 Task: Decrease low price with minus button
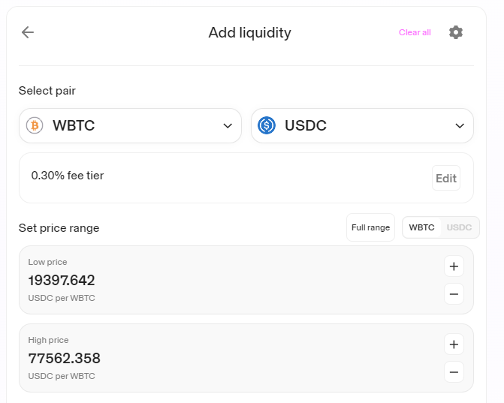(x=454, y=294)
